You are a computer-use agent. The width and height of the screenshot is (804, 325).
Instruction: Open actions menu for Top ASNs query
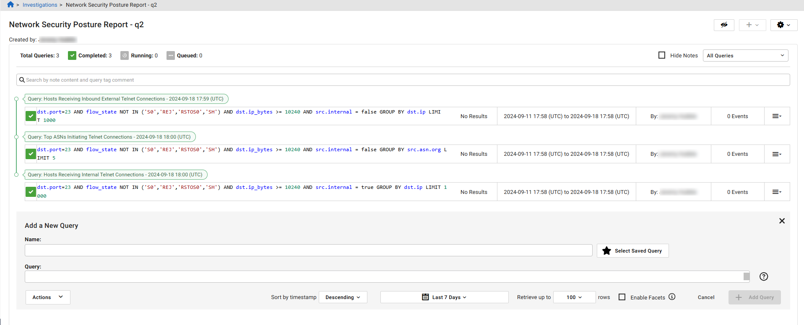click(777, 154)
